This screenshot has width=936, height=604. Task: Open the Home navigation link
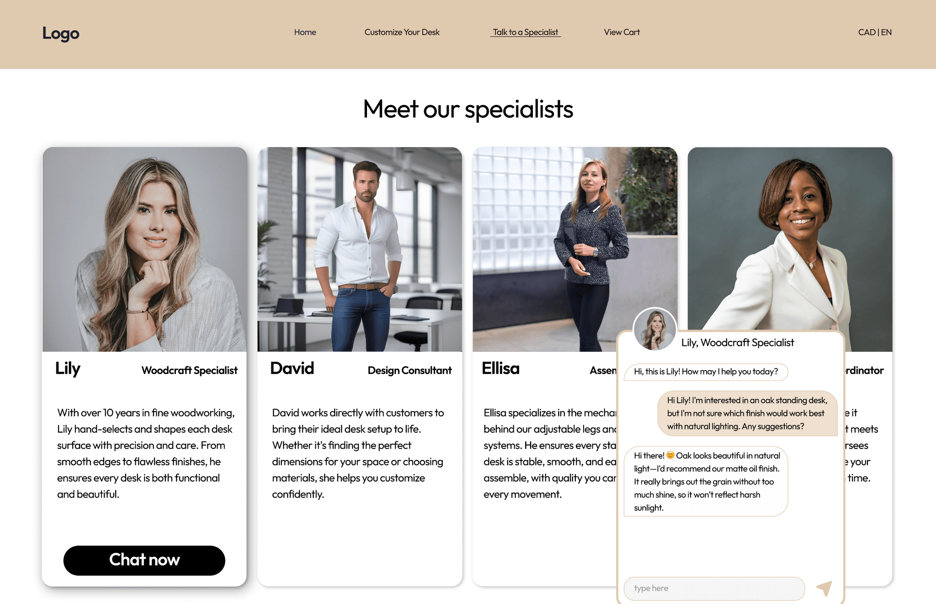pyautogui.click(x=305, y=32)
